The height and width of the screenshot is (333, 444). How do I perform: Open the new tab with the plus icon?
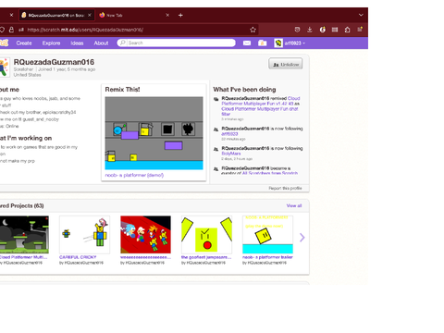pyautogui.click(x=180, y=15)
